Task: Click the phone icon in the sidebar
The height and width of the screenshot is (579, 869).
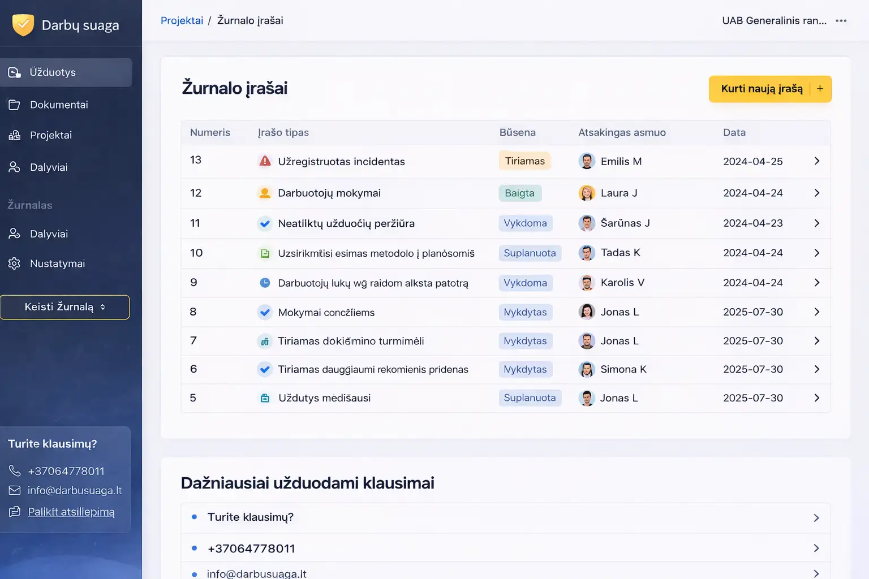Action: [15, 471]
